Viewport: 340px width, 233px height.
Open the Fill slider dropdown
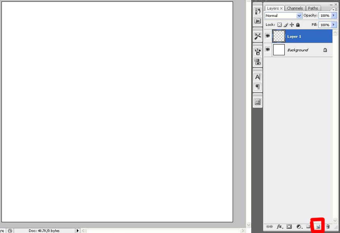(x=334, y=25)
